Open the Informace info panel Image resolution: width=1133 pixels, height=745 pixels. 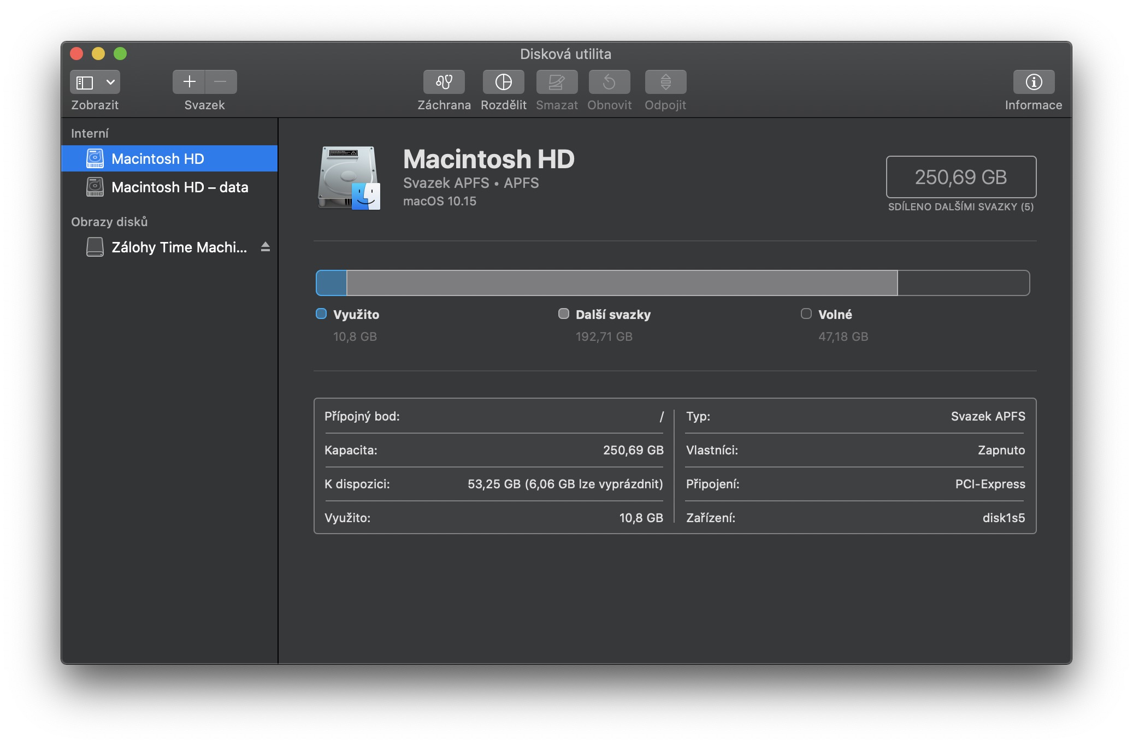[x=1033, y=82]
